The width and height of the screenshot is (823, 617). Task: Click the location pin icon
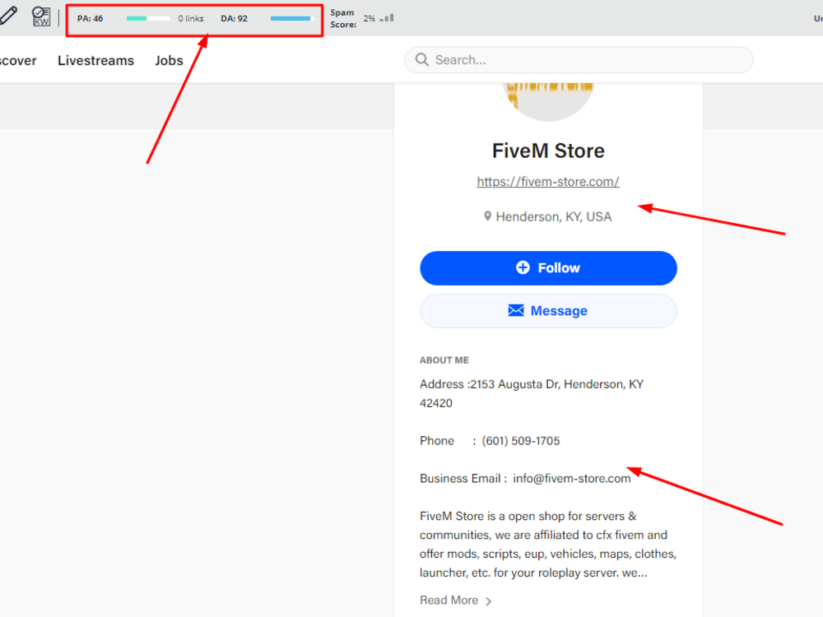click(487, 216)
